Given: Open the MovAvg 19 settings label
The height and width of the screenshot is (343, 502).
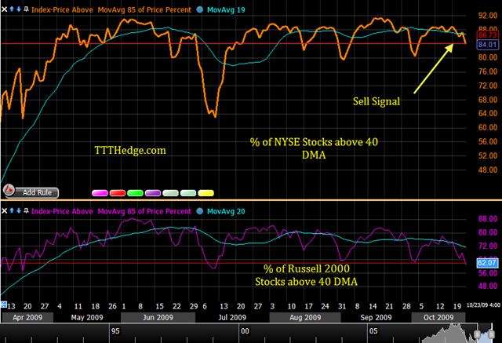Looking at the screenshot, I should coord(226,10).
